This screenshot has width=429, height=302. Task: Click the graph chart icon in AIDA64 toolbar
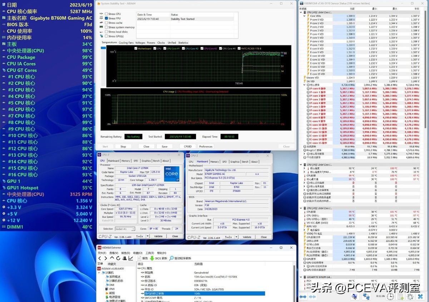[130, 258]
